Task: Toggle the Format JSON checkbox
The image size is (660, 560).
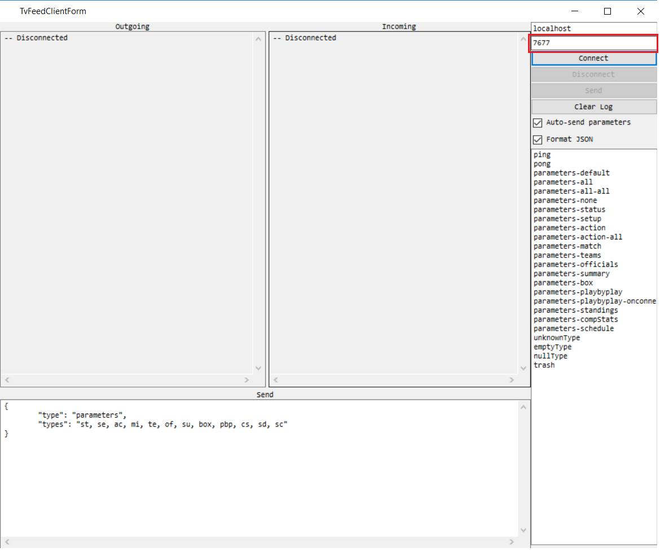Action: (538, 140)
